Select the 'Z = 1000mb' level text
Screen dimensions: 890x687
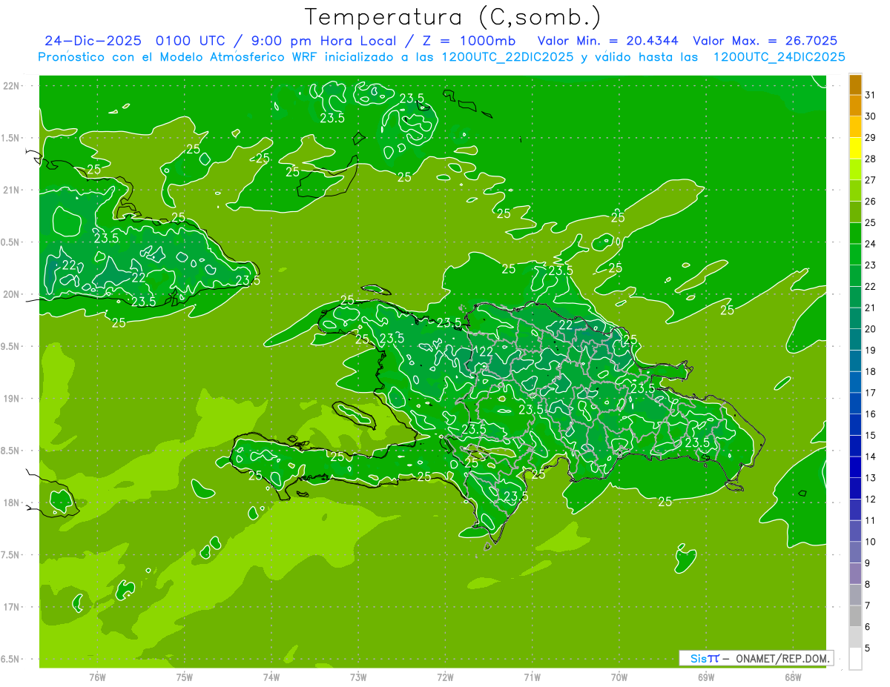click(x=469, y=41)
